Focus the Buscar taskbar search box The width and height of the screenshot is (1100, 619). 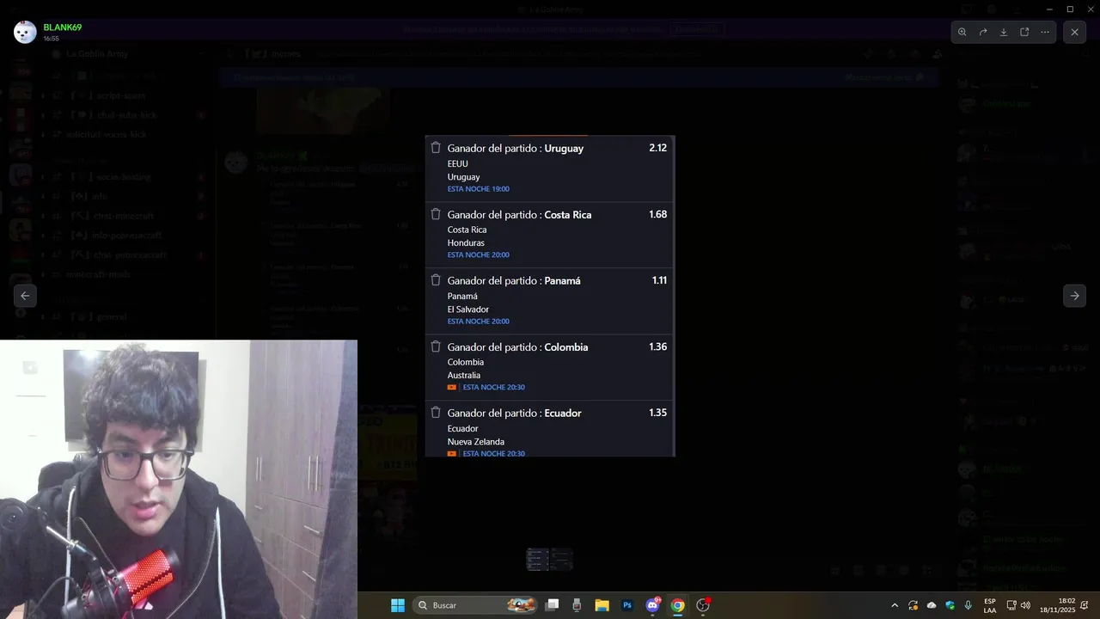[476, 605]
